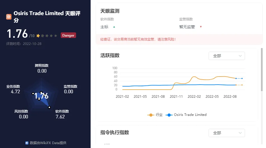Viewport: 266px width, 148px height.
Task: Click the 1.76 score at radar center
Action: (41, 96)
